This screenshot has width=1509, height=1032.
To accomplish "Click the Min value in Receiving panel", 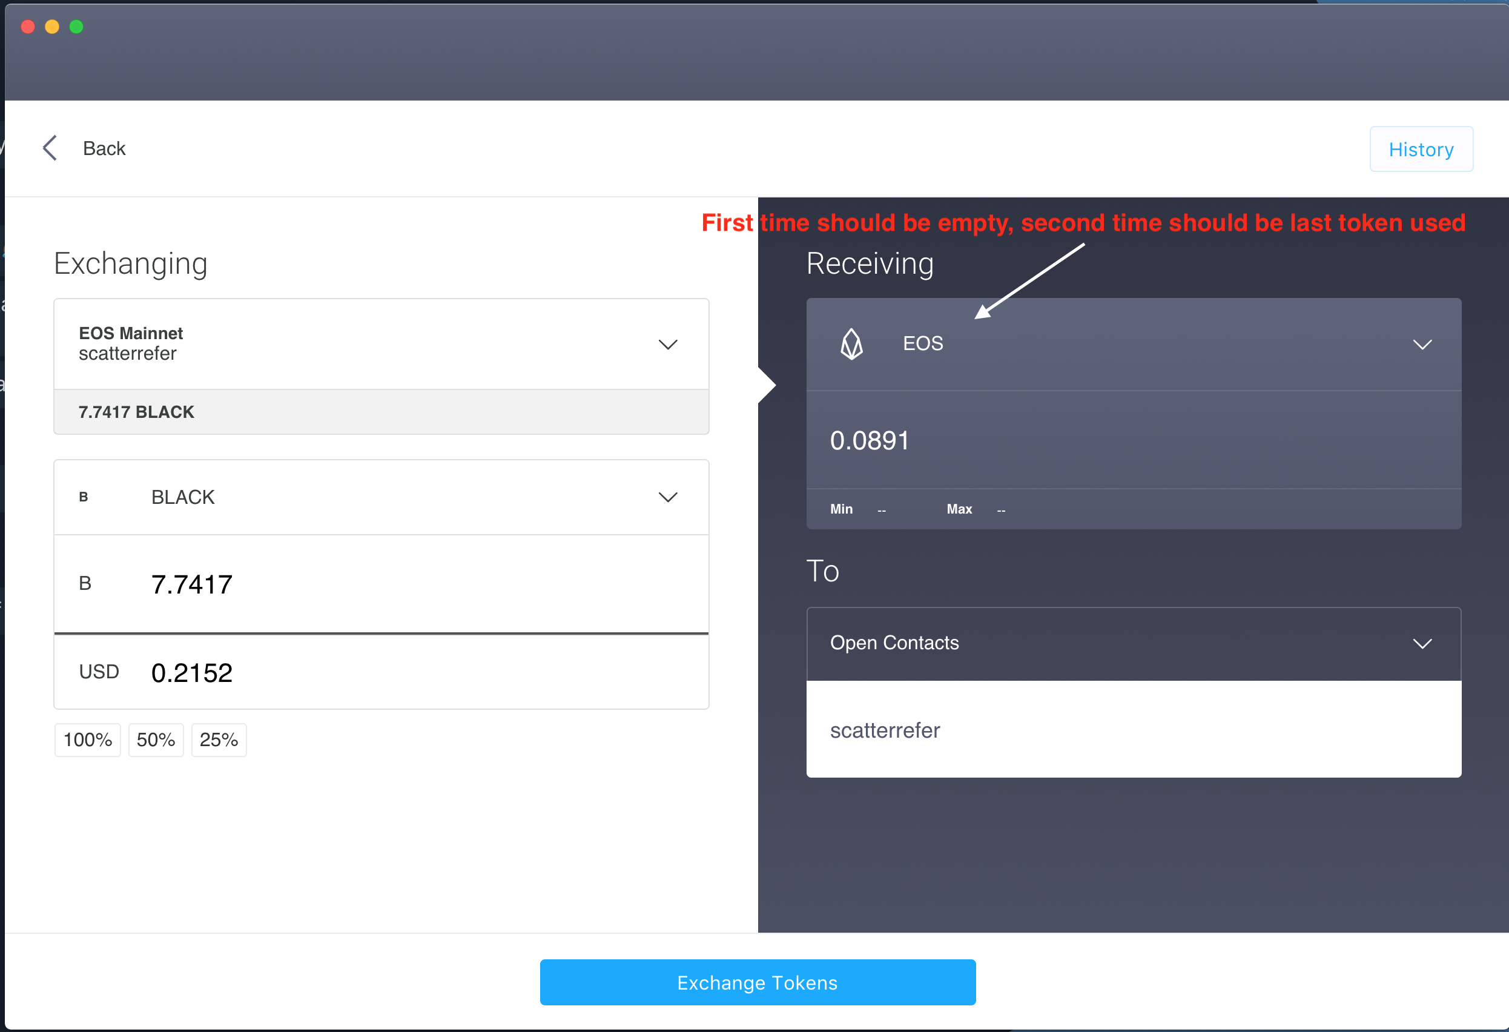I will [842, 509].
